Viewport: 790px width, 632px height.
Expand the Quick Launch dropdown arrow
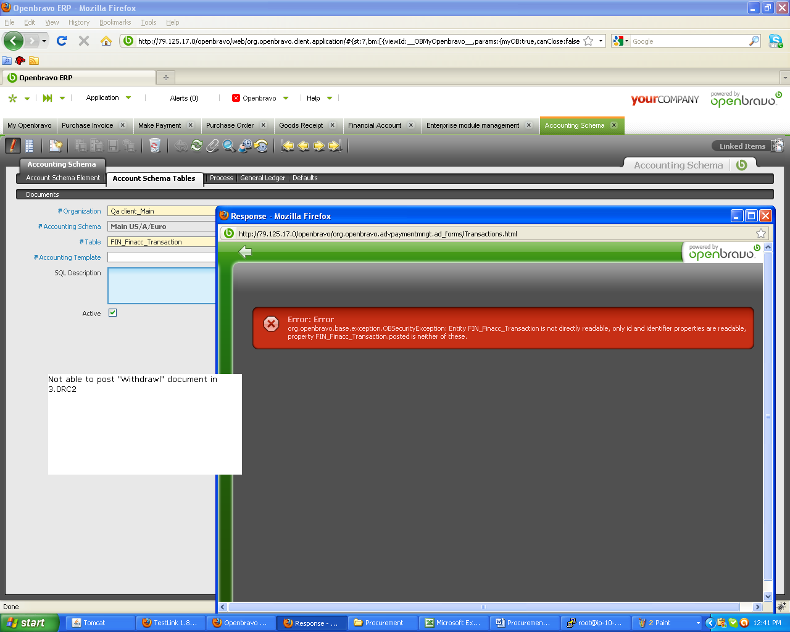pyautogui.click(x=27, y=98)
